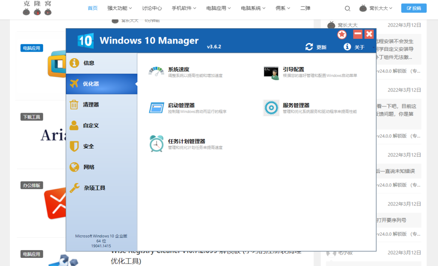Switch to 杂项工具 sidebar tab
The width and height of the screenshot is (438, 266).
click(102, 188)
